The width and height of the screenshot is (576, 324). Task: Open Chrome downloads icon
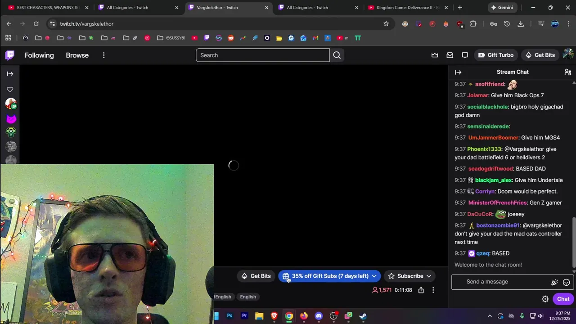521,24
